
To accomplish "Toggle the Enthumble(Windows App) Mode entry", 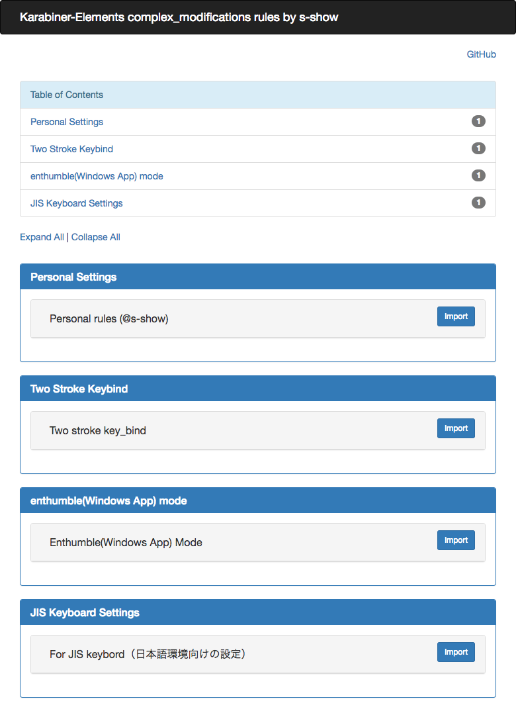I will pyautogui.click(x=126, y=542).
